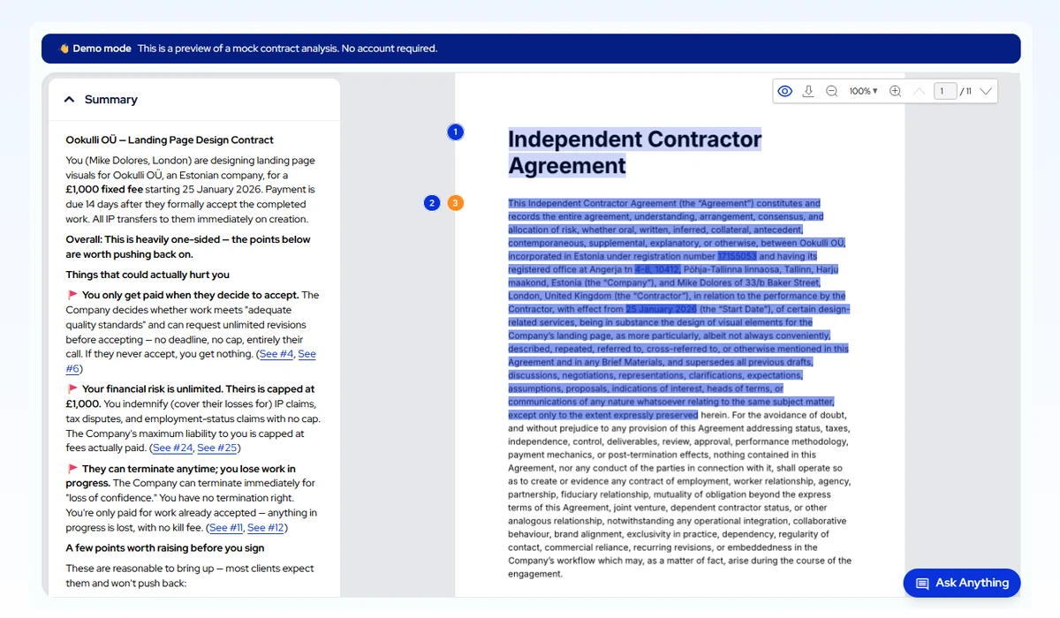Click the 'Things that could actually hurt you' heading
Viewport: 1060px width, 618px height.
pos(148,275)
